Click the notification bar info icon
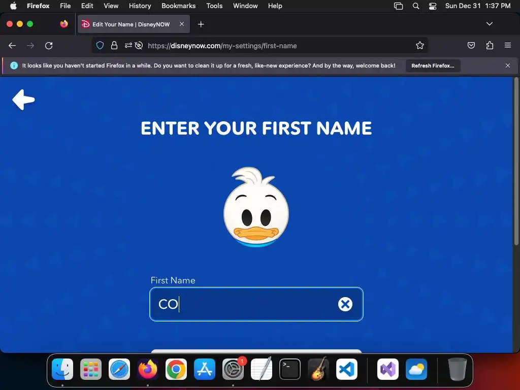The image size is (520, 390). tap(14, 66)
